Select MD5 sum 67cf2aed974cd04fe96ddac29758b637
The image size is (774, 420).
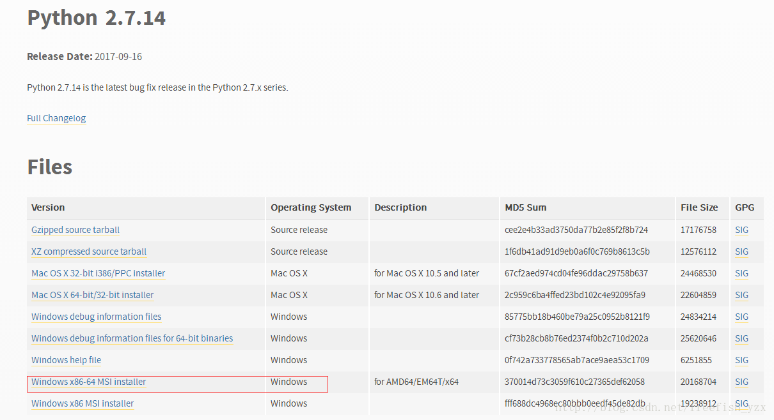point(576,273)
